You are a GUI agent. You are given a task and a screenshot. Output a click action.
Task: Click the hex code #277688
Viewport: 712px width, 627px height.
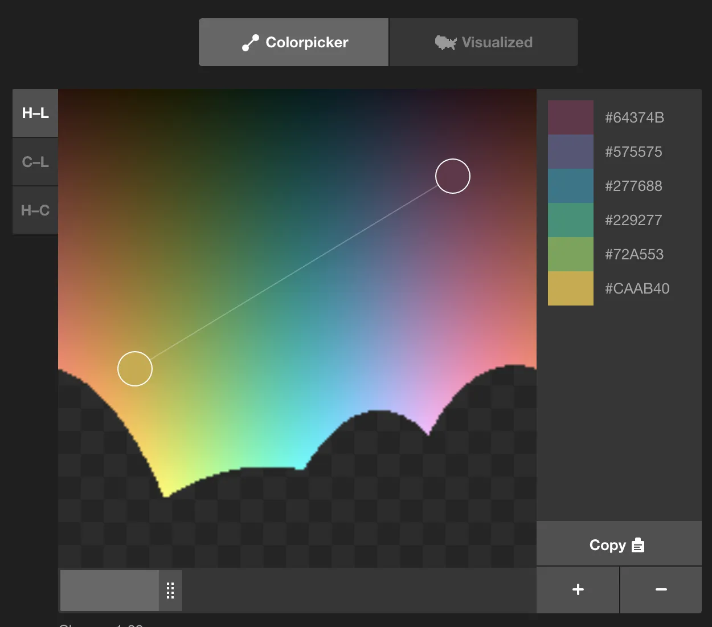point(633,185)
